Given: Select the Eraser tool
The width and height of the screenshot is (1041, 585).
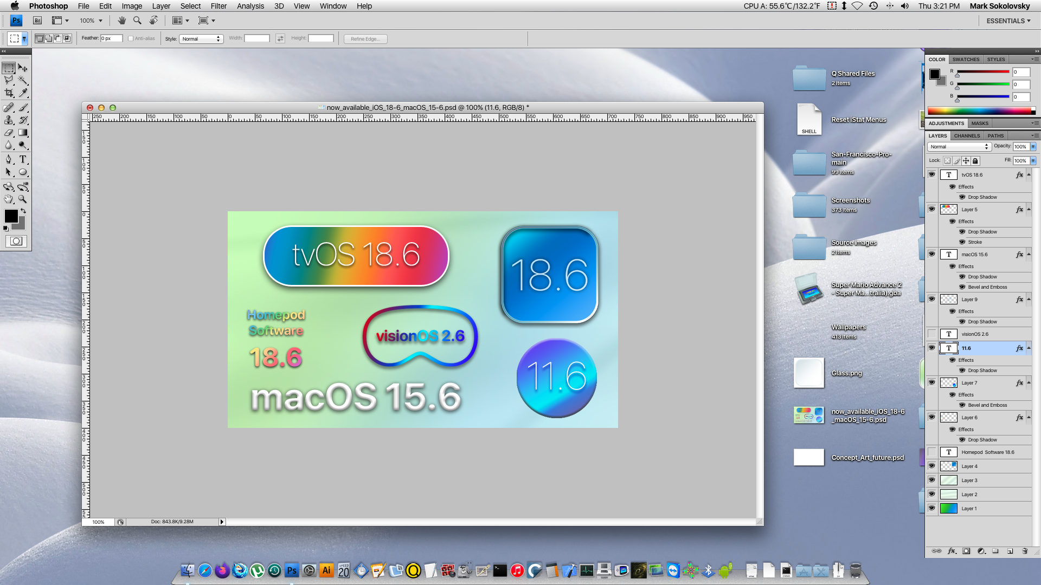Looking at the screenshot, I should (9, 133).
